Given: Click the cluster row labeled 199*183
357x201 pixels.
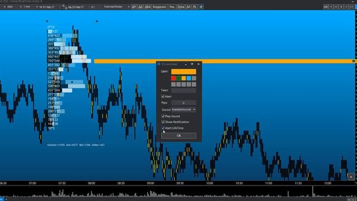Looking at the screenshot, I should click(54, 107).
